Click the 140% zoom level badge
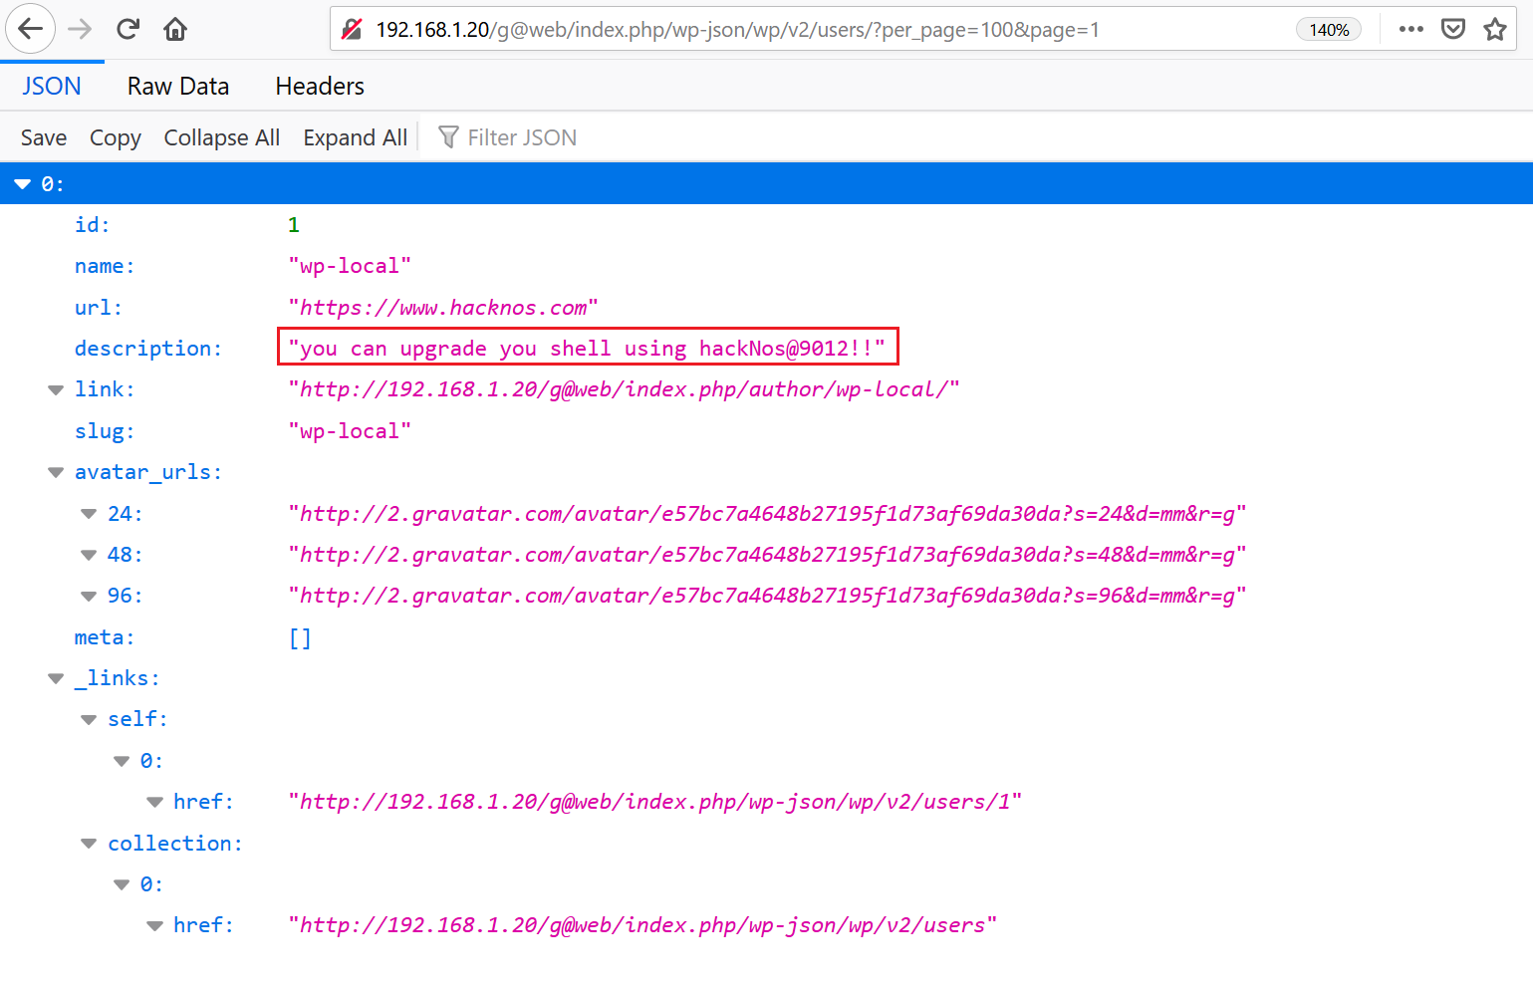The width and height of the screenshot is (1533, 989). pos(1329,30)
